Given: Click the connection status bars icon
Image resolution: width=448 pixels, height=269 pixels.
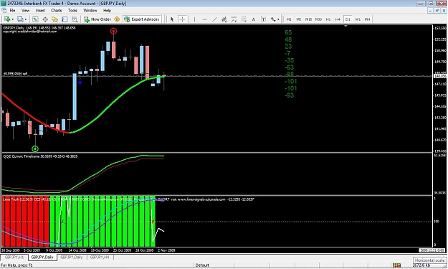Looking at the screenshot, I should 396,265.
